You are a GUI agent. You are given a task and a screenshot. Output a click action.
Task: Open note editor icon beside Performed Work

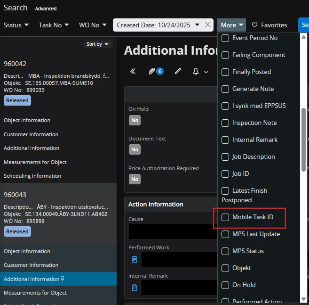click(x=135, y=259)
